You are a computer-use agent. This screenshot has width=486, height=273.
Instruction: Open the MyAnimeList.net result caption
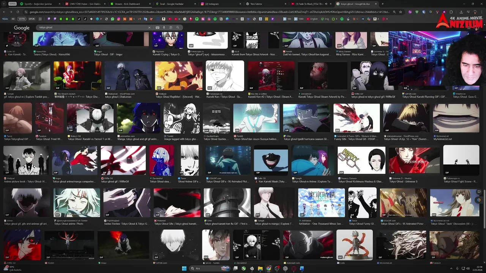pyautogui.click(x=443, y=139)
